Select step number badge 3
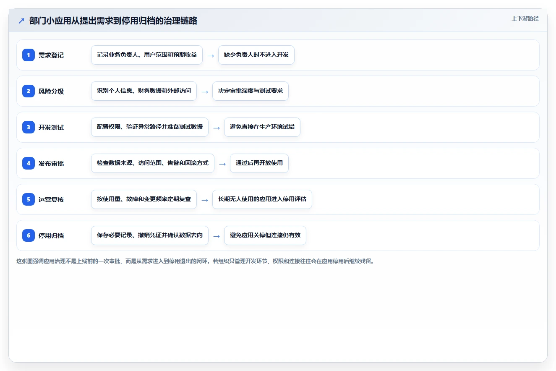 [x=29, y=127]
